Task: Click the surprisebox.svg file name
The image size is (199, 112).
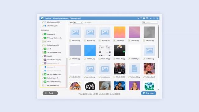Action: [106, 77]
